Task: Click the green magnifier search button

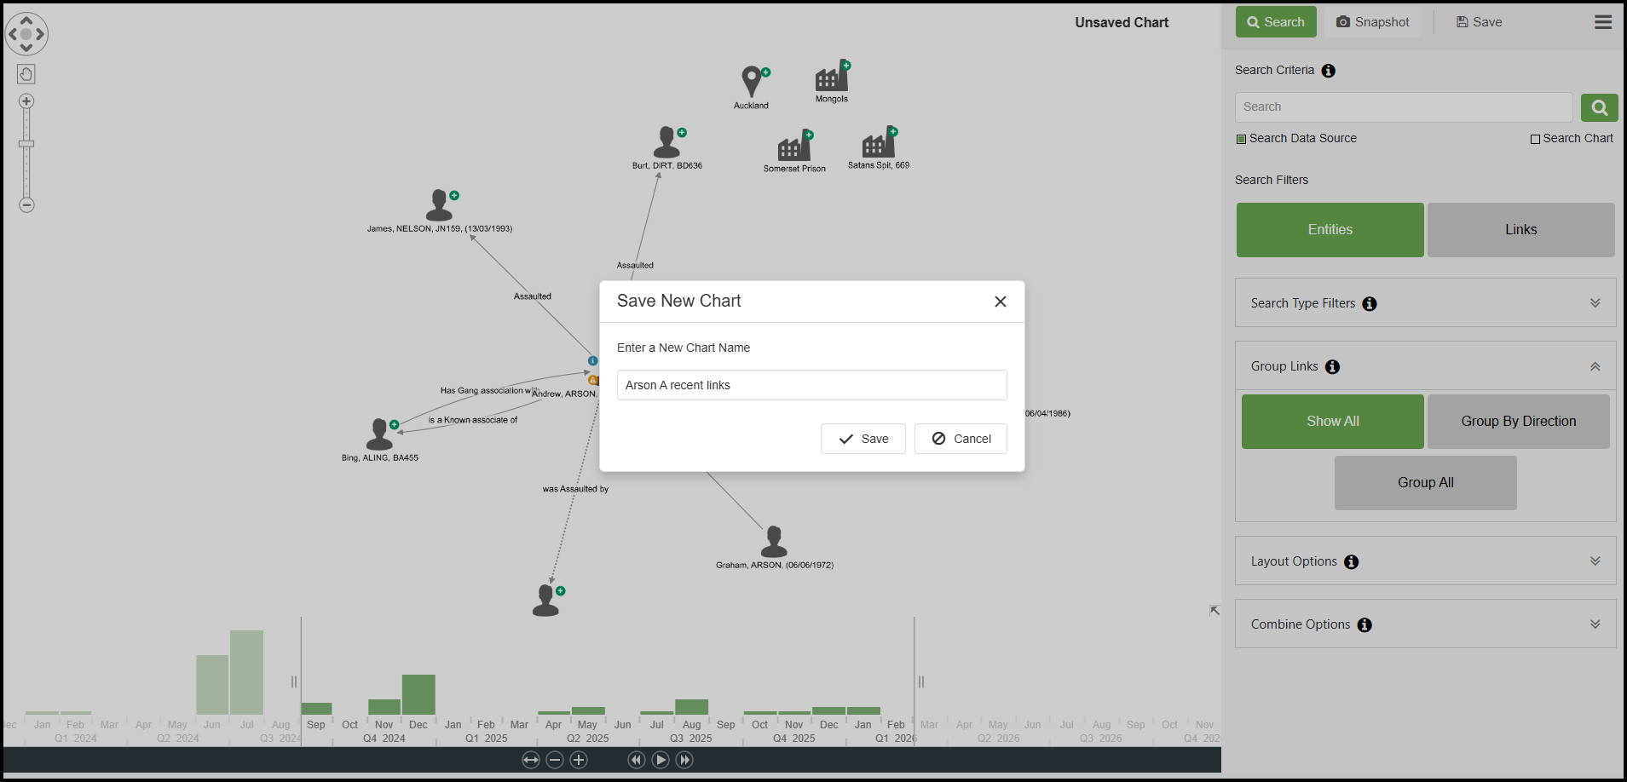Action: [x=1599, y=107]
